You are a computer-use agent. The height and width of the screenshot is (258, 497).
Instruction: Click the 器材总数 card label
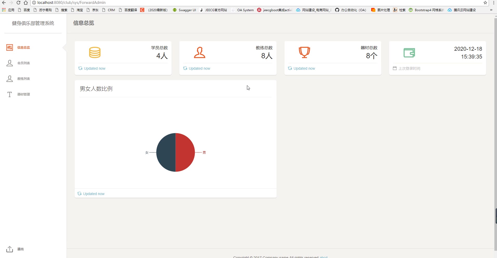(x=369, y=48)
